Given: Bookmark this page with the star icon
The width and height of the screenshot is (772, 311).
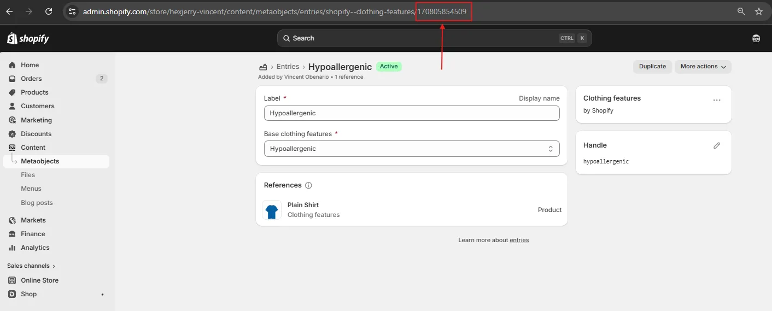Looking at the screenshot, I should [759, 11].
